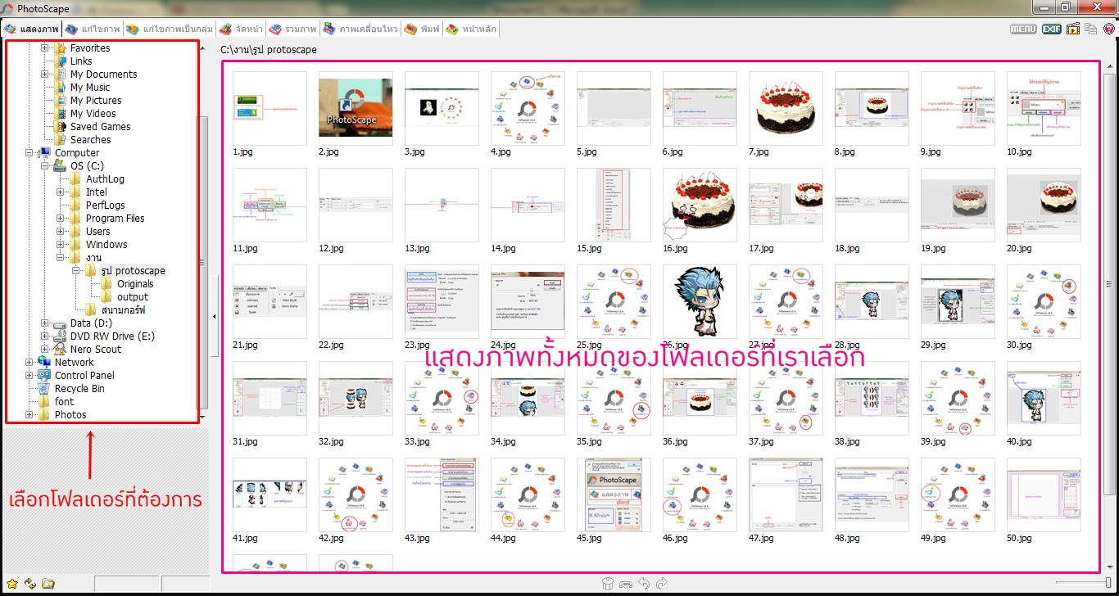Image resolution: width=1119 pixels, height=596 pixels.
Task: Click the Nero Scout icon in the tree
Action: [x=61, y=350]
